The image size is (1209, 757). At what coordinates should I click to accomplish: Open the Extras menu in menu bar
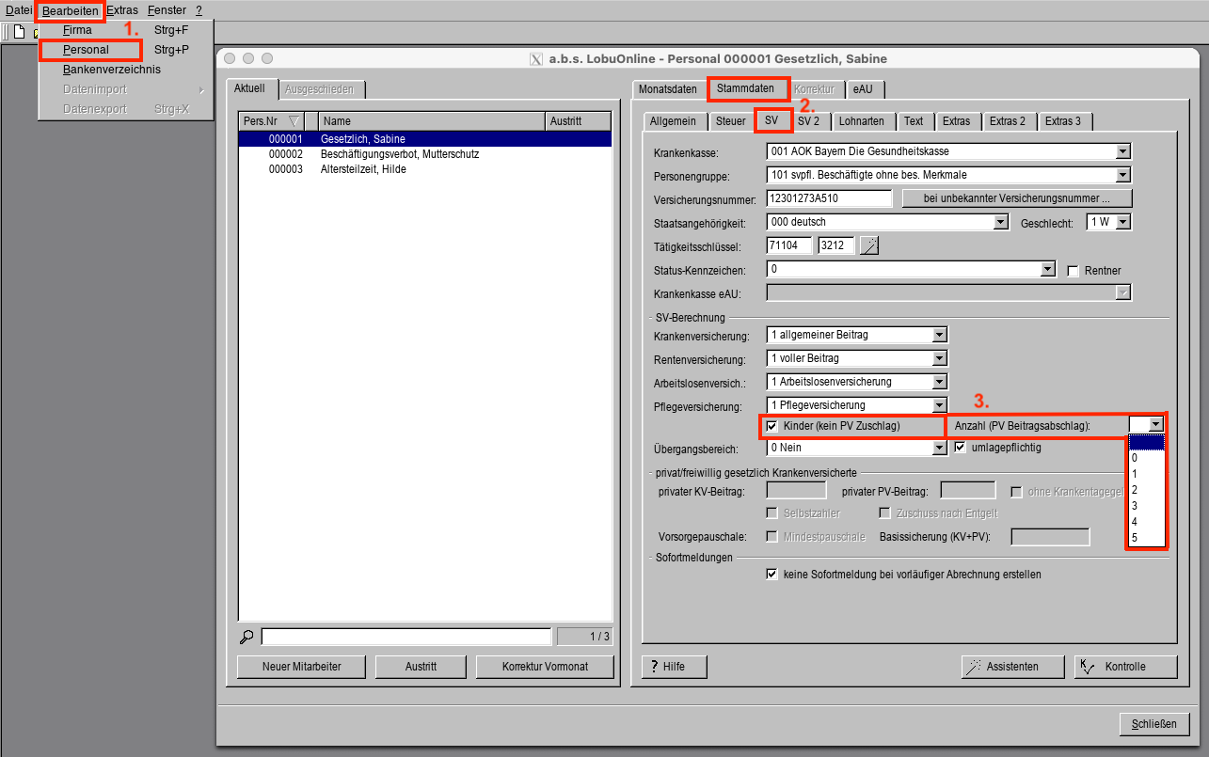point(122,10)
